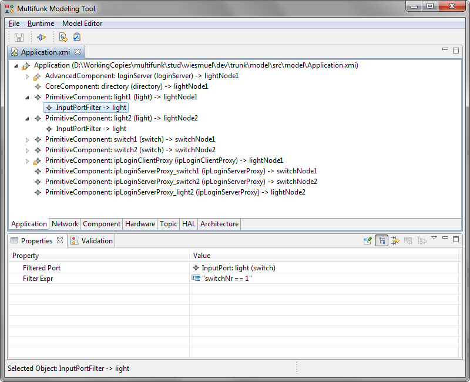Click the green star icon of light1

coord(38,97)
